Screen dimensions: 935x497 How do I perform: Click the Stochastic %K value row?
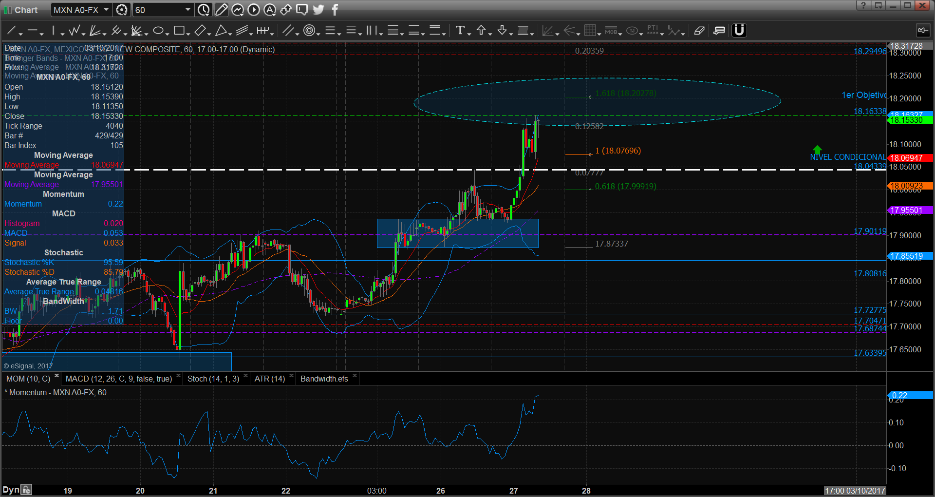point(63,262)
